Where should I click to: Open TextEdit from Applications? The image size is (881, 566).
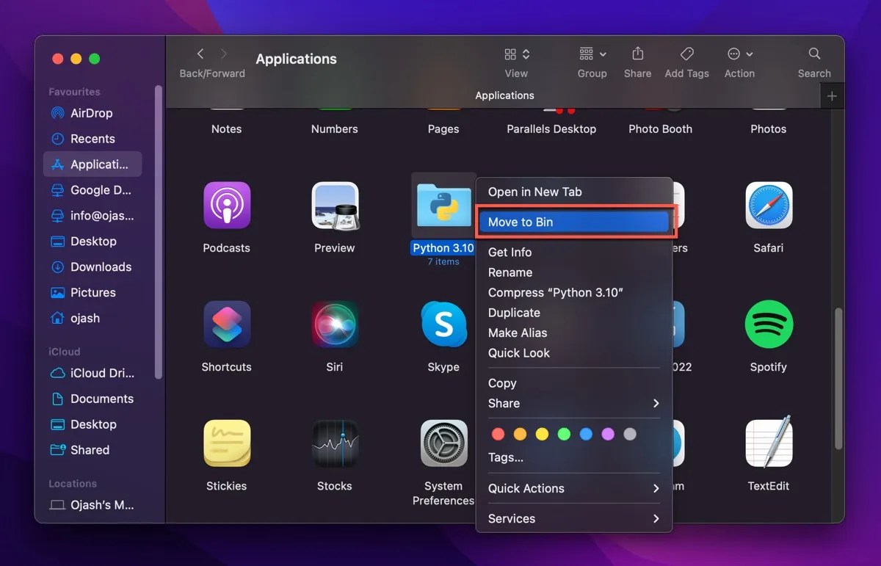[x=768, y=443]
